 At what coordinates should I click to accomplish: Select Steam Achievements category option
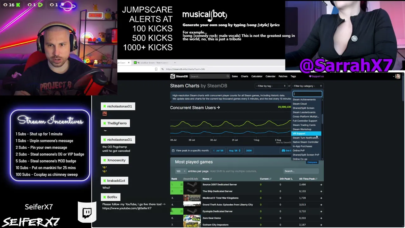coord(306,99)
